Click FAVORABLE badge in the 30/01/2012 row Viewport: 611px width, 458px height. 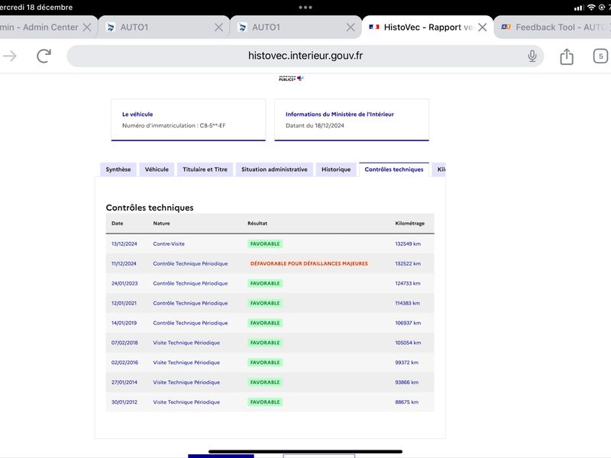[x=265, y=402]
